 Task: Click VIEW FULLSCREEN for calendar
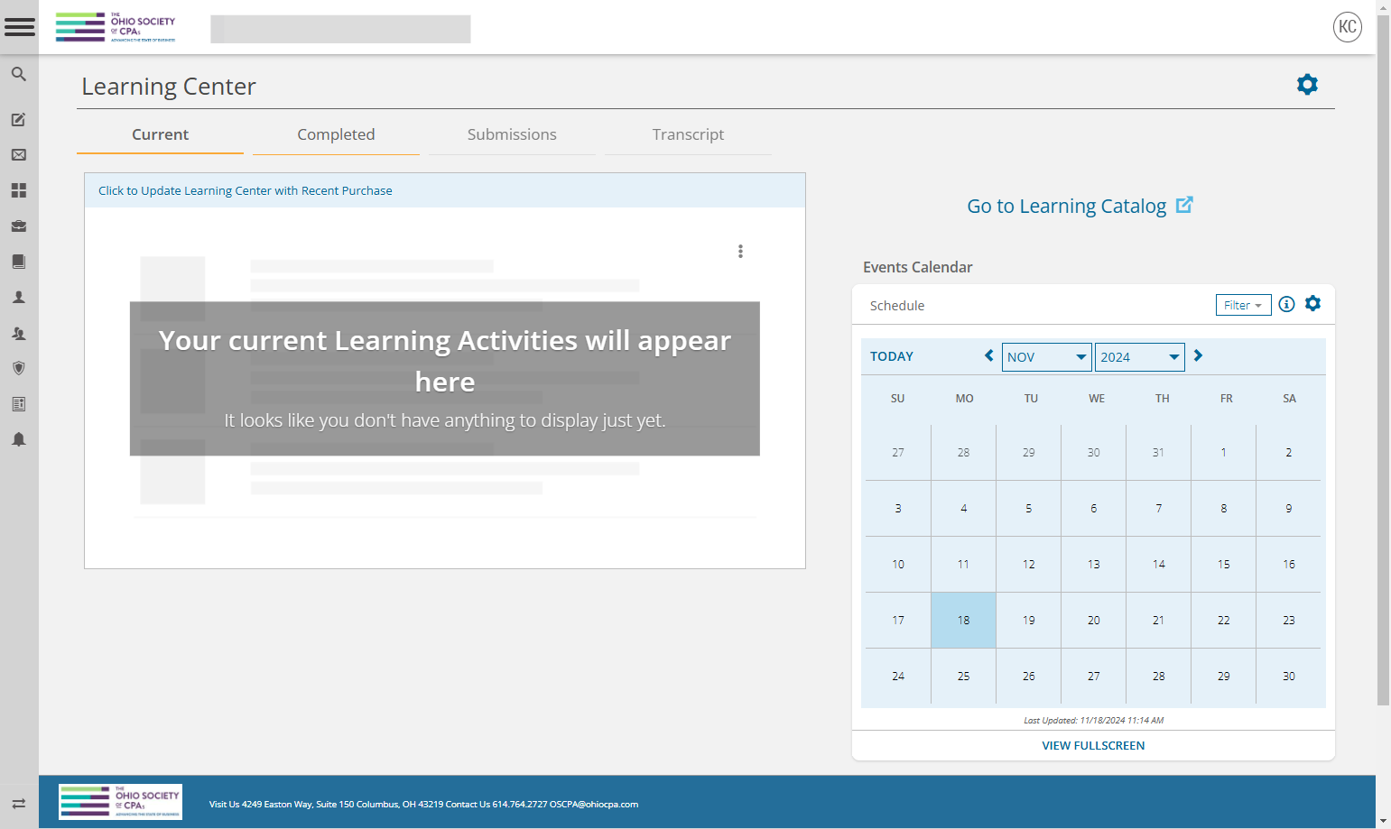[1093, 746]
